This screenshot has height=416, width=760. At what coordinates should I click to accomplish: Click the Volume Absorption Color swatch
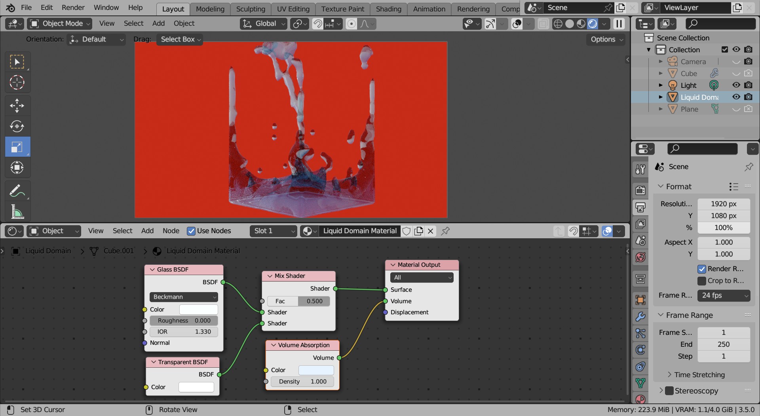pos(316,370)
